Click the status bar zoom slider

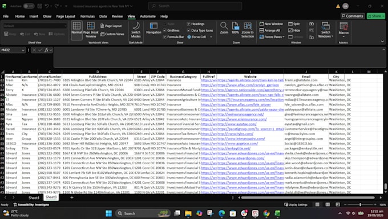360,205
